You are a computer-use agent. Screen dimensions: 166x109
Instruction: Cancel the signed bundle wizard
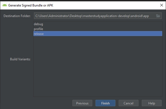[x=128, y=103]
